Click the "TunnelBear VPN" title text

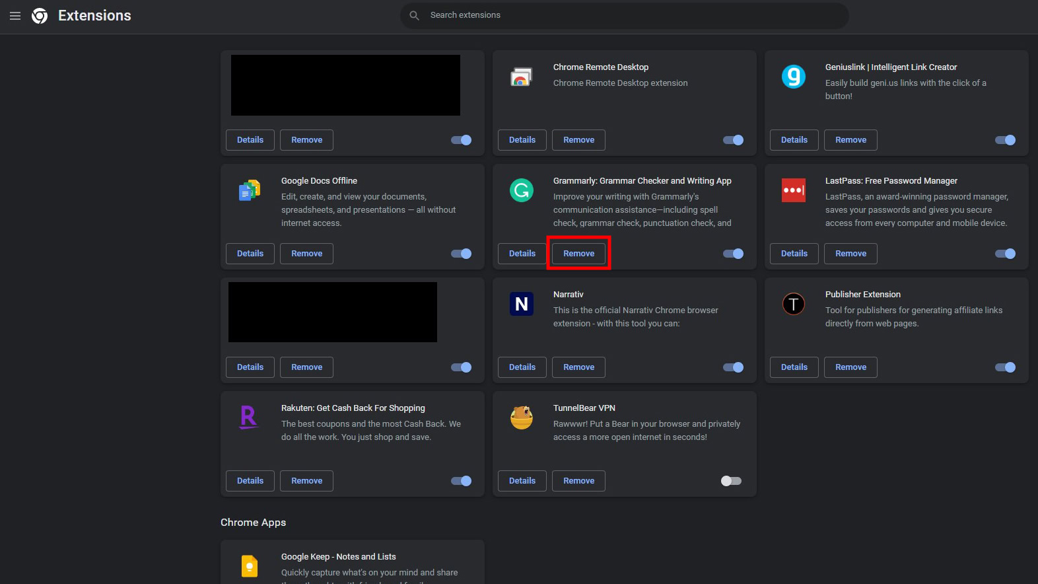point(584,408)
